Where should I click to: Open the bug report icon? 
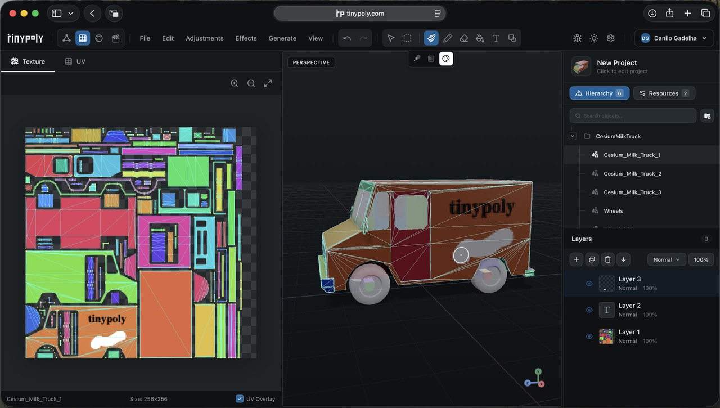pyautogui.click(x=577, y=38)
